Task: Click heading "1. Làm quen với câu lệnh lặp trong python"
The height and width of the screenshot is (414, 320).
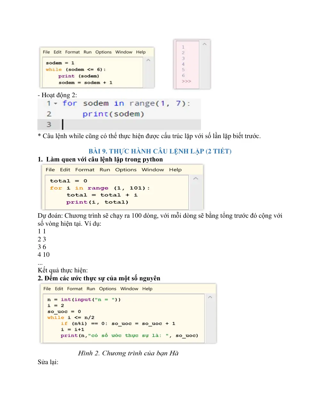Action: click(100, 160)
